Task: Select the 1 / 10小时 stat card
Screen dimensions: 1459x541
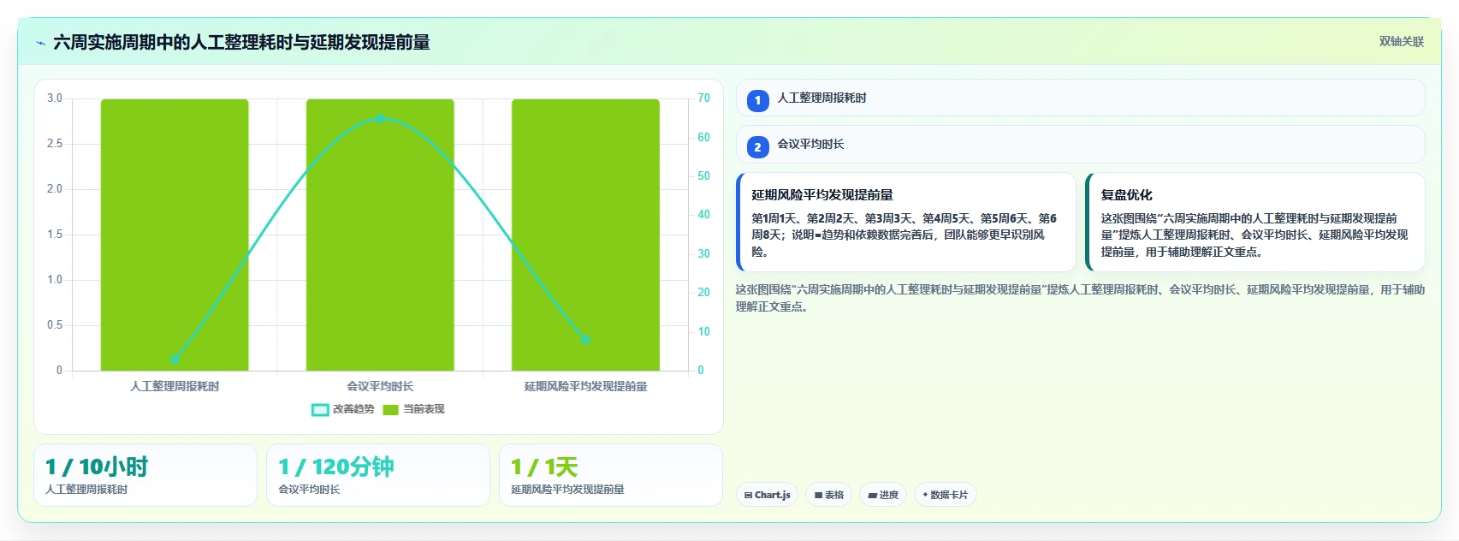Action: click(145, 475)
